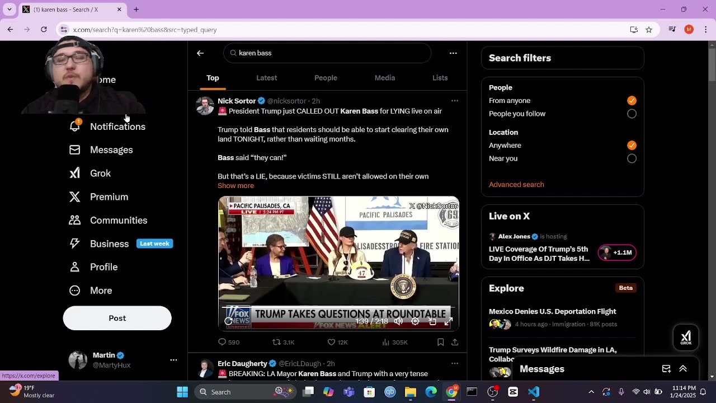
Task: Click the Post button
Action: pos(117,318)
